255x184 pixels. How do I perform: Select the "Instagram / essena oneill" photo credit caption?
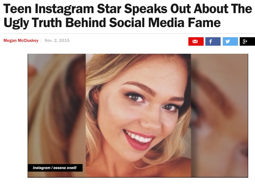pos(55,168)
